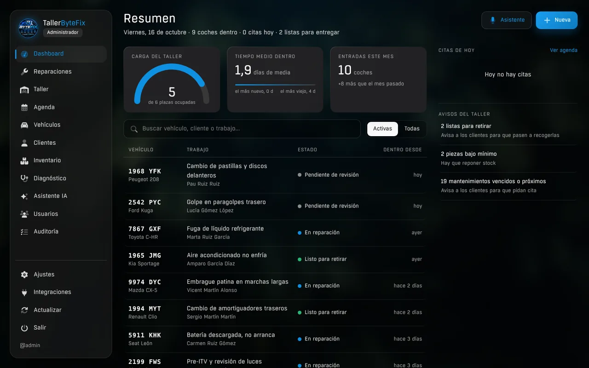Screen dimensions: 589x368
Task: Click the Nueva button
Action: [557, 20]
